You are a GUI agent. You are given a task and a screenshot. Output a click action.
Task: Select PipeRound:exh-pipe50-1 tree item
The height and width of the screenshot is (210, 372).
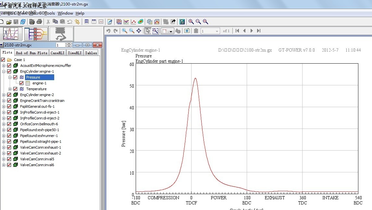[39, 130]
